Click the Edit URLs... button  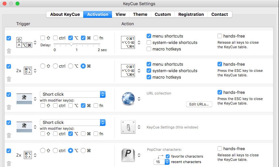coord(199,104)
